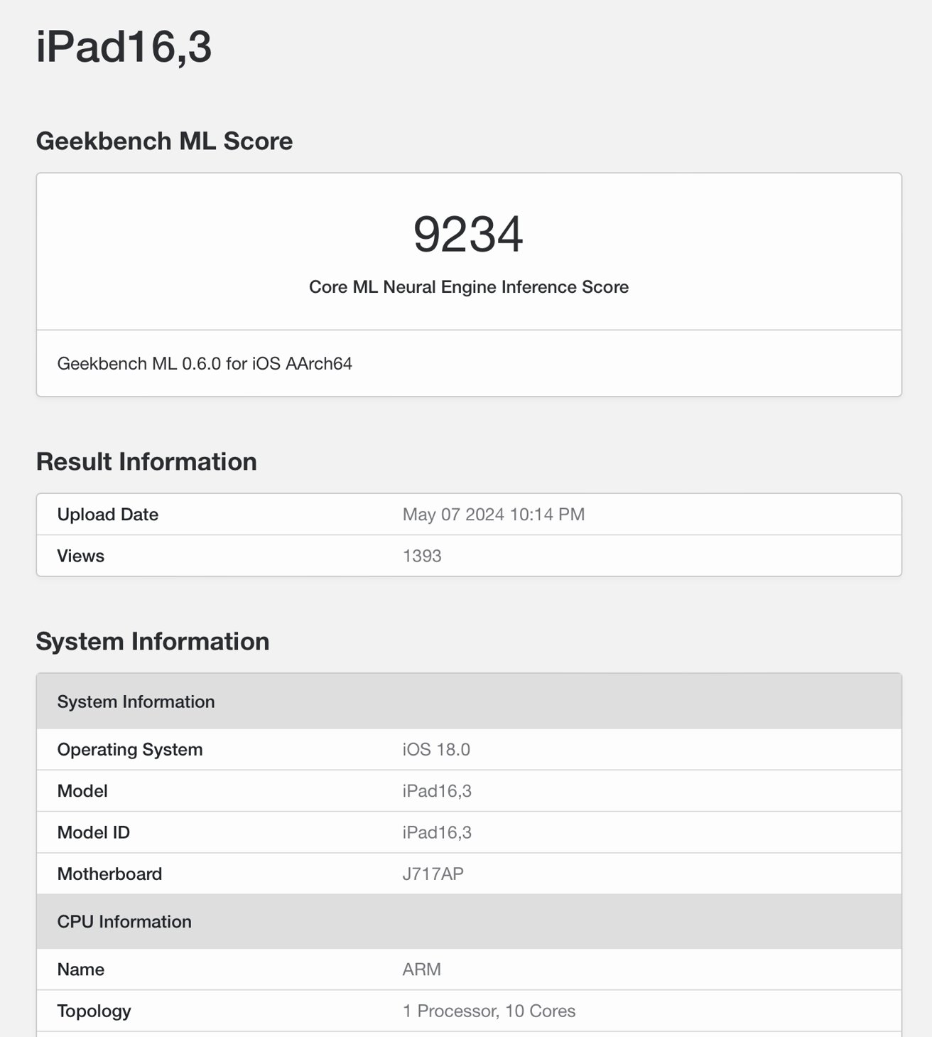Click the System Information heading
Viewport: 932px width, 1037px height.
[x=152, y=641]
